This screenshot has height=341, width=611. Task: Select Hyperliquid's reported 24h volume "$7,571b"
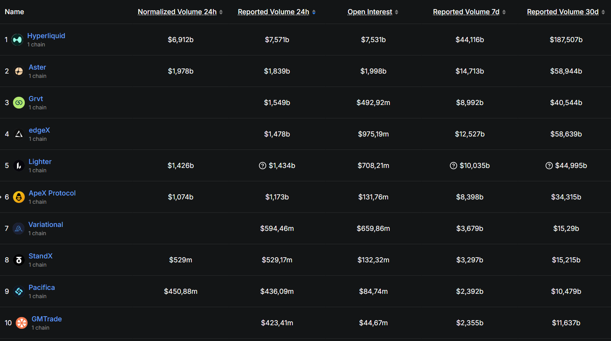tap(277, 40)
